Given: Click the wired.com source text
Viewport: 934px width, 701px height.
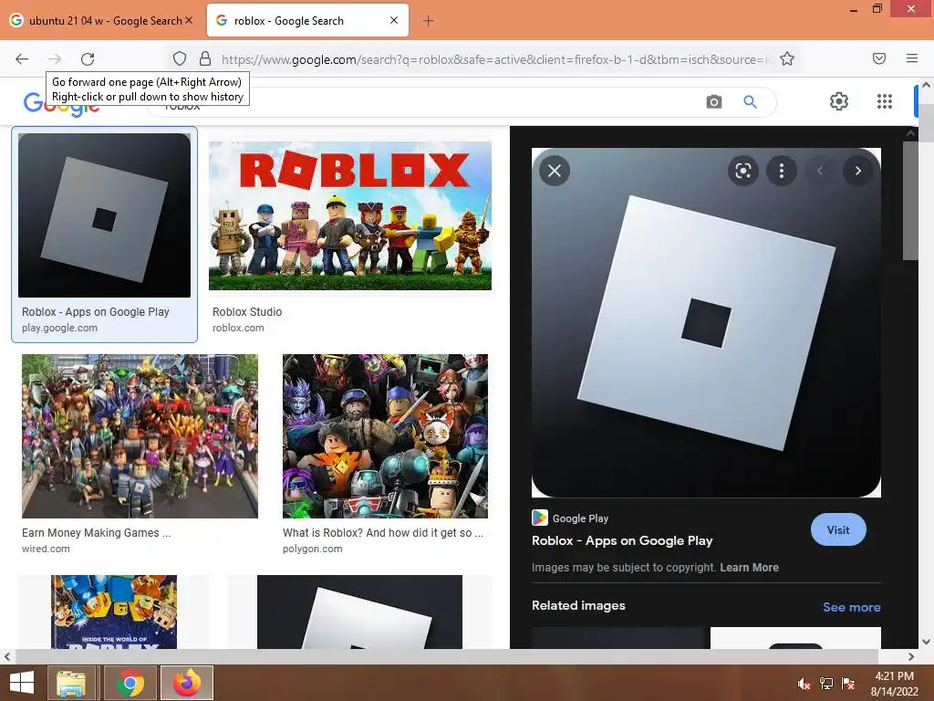Looking at the screenshot, I should 46,549.
